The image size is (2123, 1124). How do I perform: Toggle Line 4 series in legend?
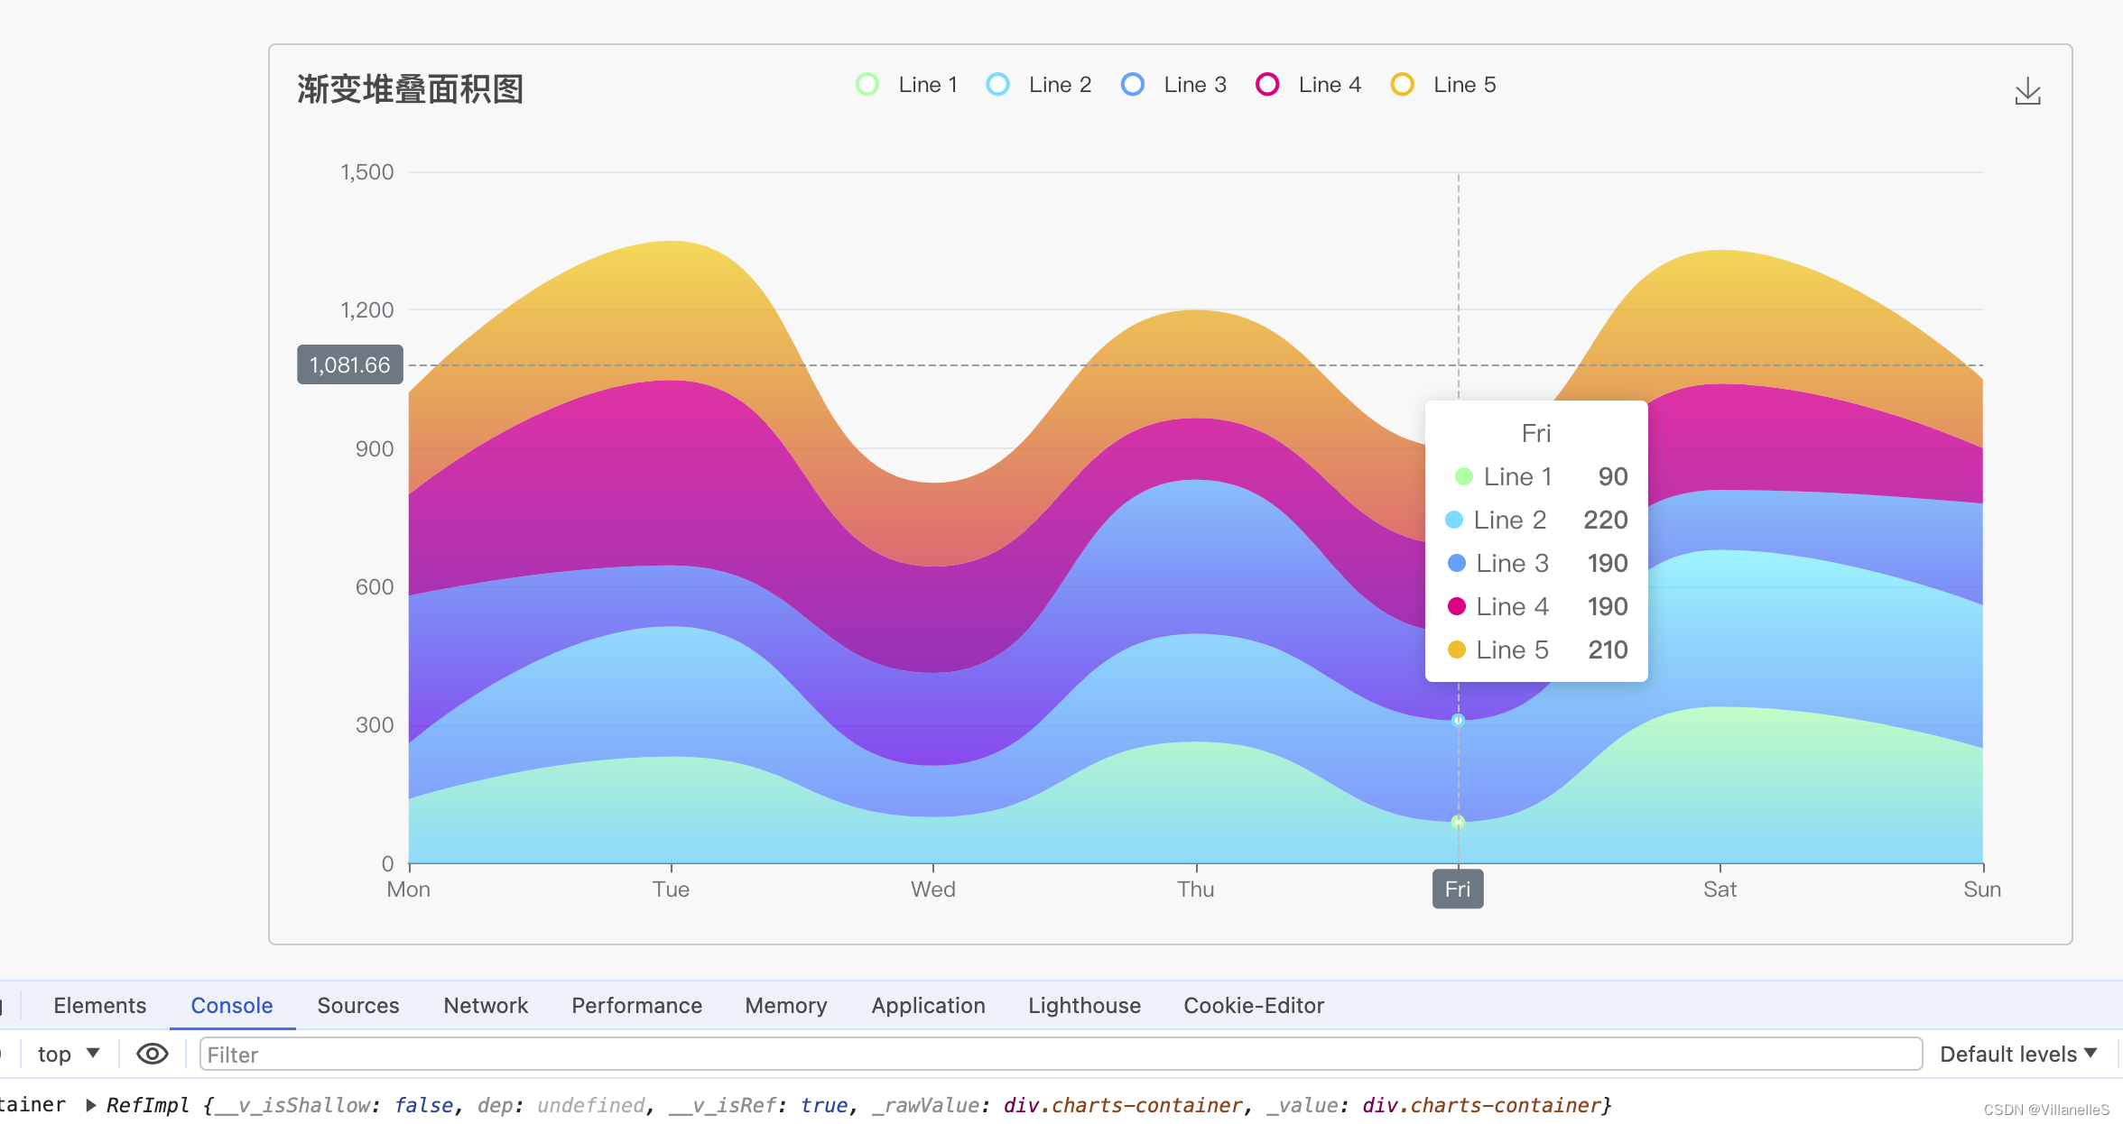pyautogui.click(x=1308, y=85)
